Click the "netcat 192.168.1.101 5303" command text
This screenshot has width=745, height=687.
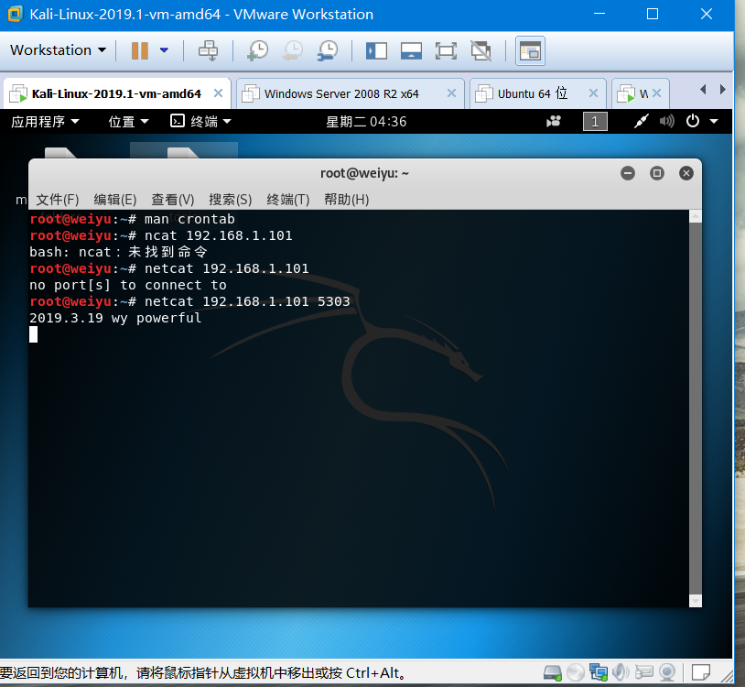pos(247,301)
